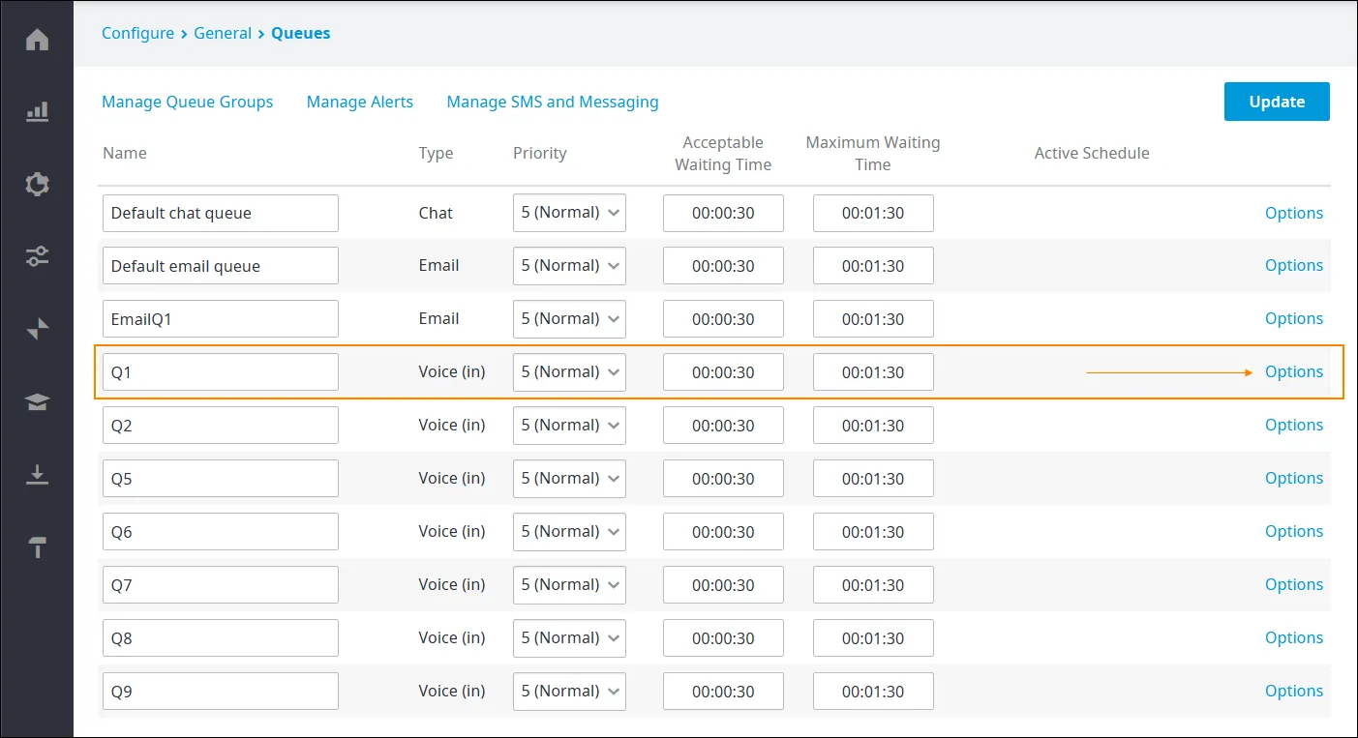Viewport: 1358px width, 738px height.
Task: Edit maximum waiting time for EmailQ1
Action: 873,319
